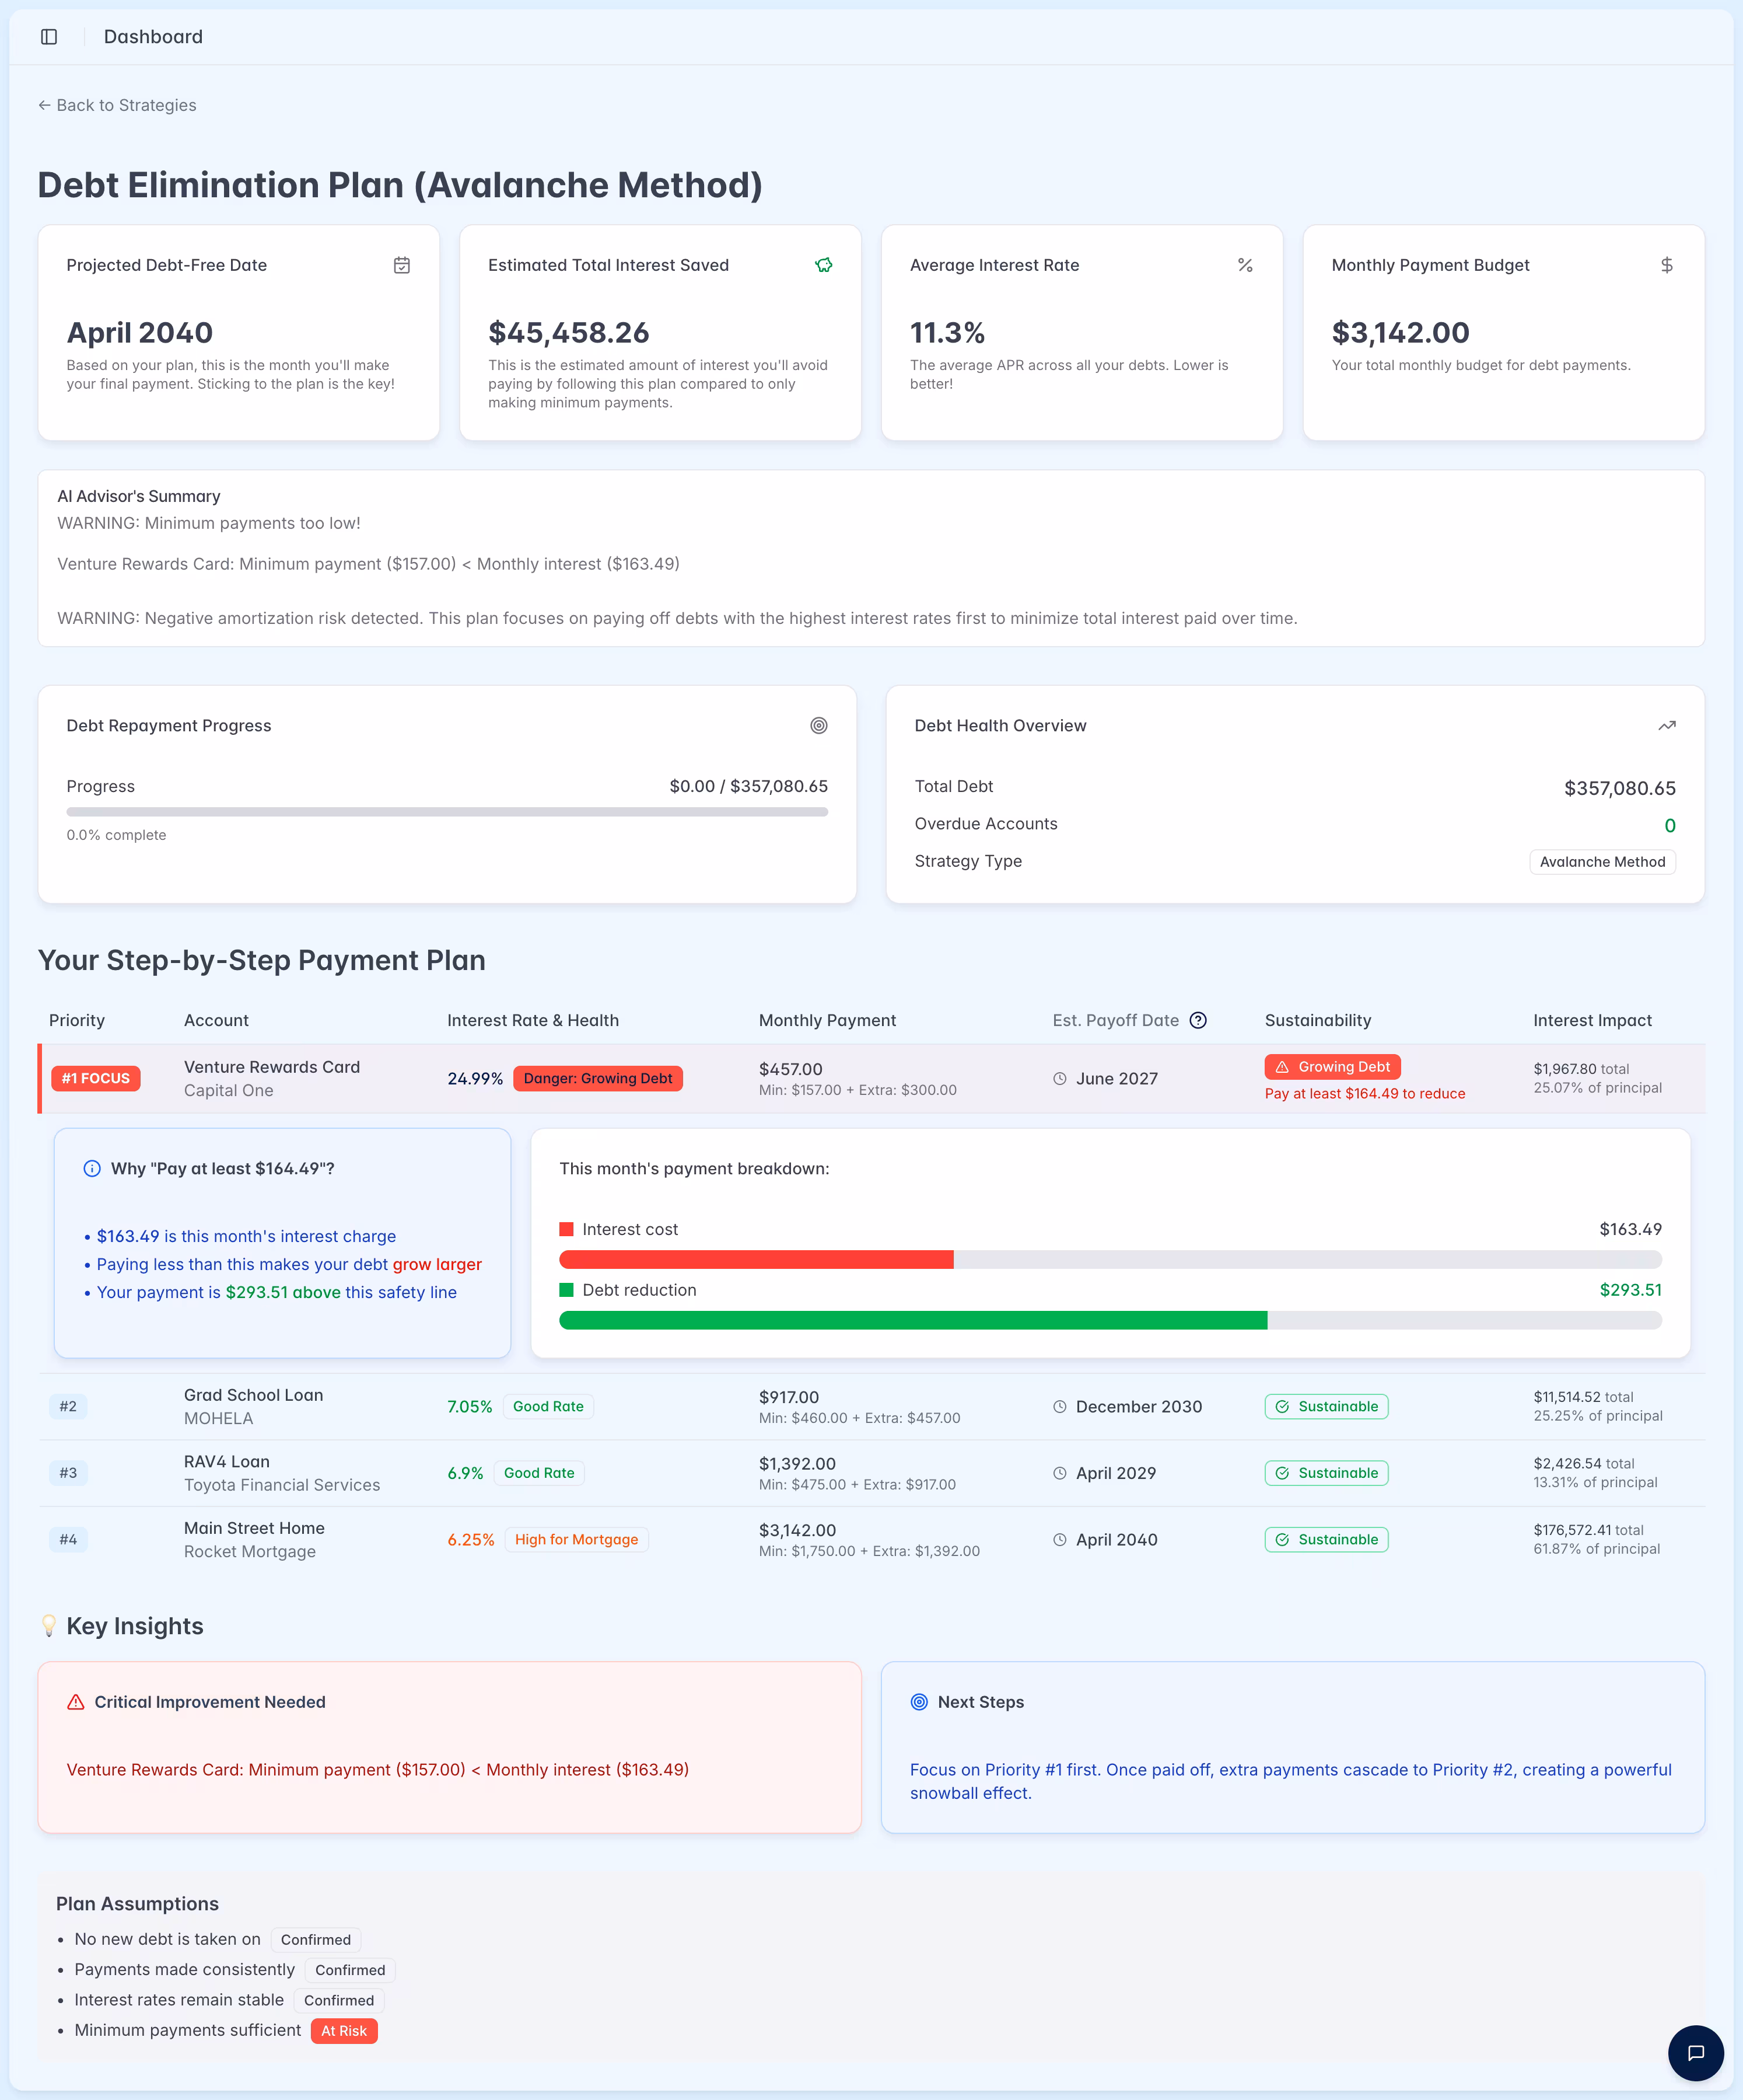1743x2100 pixels.
Task: Click Confirmed badge for Interest rates remain stable
Action: coord(339,2001)
